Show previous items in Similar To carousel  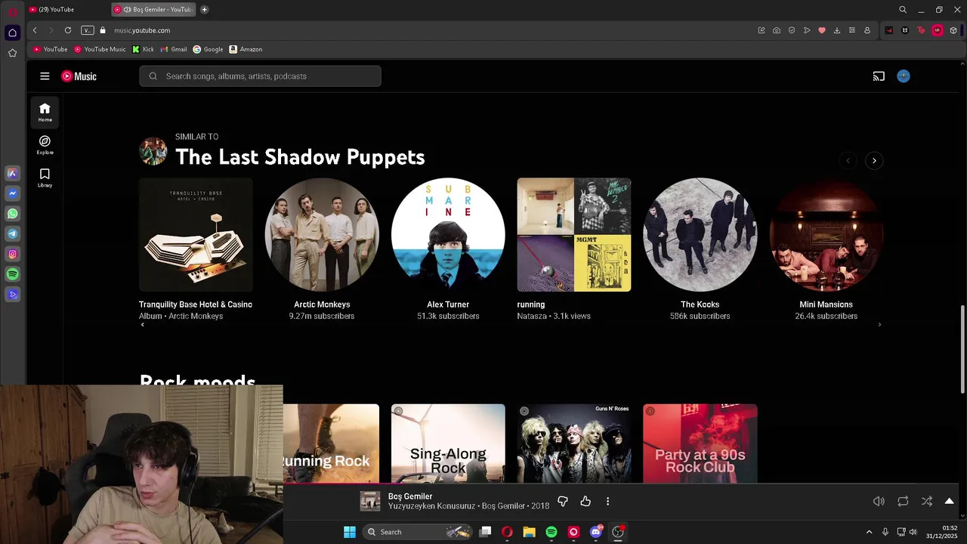click(848, 160)
